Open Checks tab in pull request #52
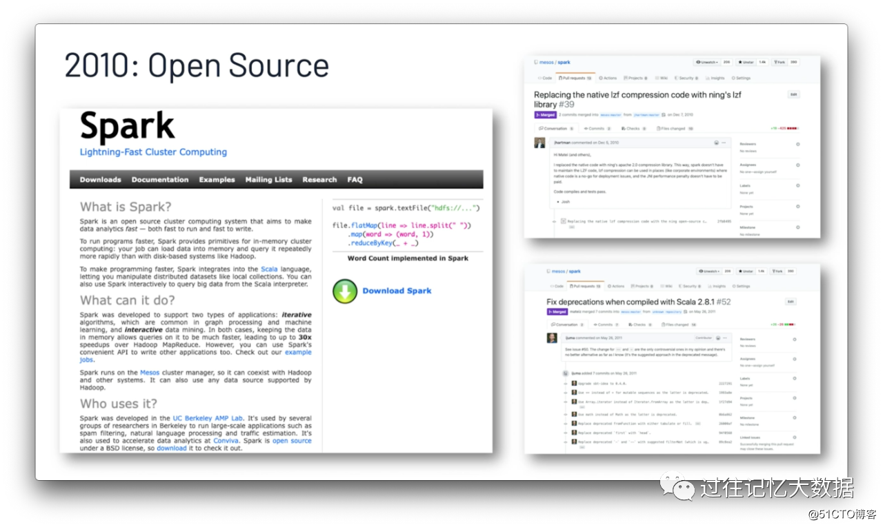 640,324
